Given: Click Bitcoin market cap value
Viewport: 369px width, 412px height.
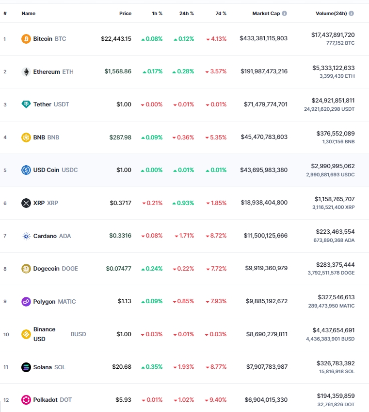Looking at the screenshot, I should click(x=264, y=38).
